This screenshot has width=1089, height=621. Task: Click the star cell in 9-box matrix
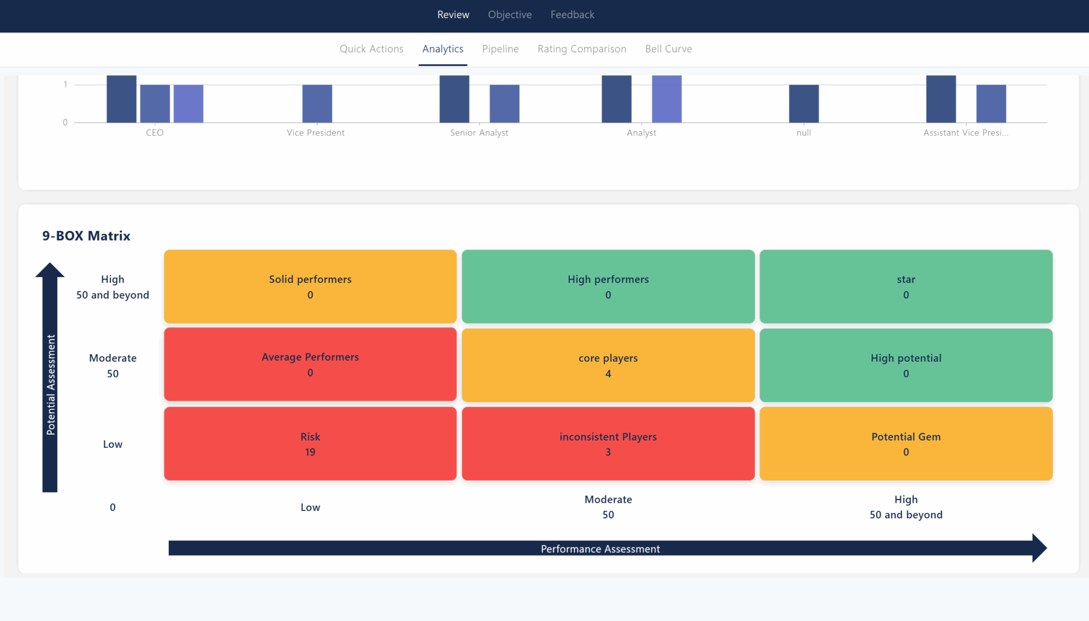906,286
